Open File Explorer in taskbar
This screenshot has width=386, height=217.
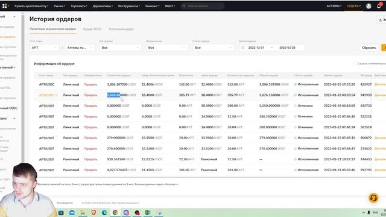(x=83, y=212)
